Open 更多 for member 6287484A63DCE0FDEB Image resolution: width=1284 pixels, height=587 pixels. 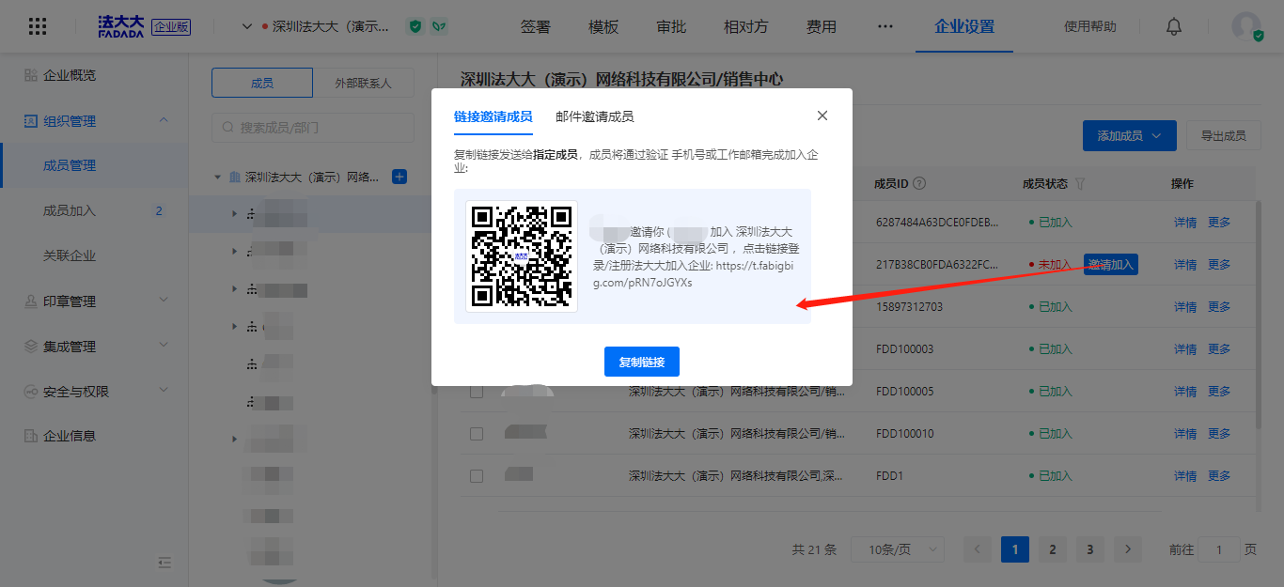(x=1219, y=223)
